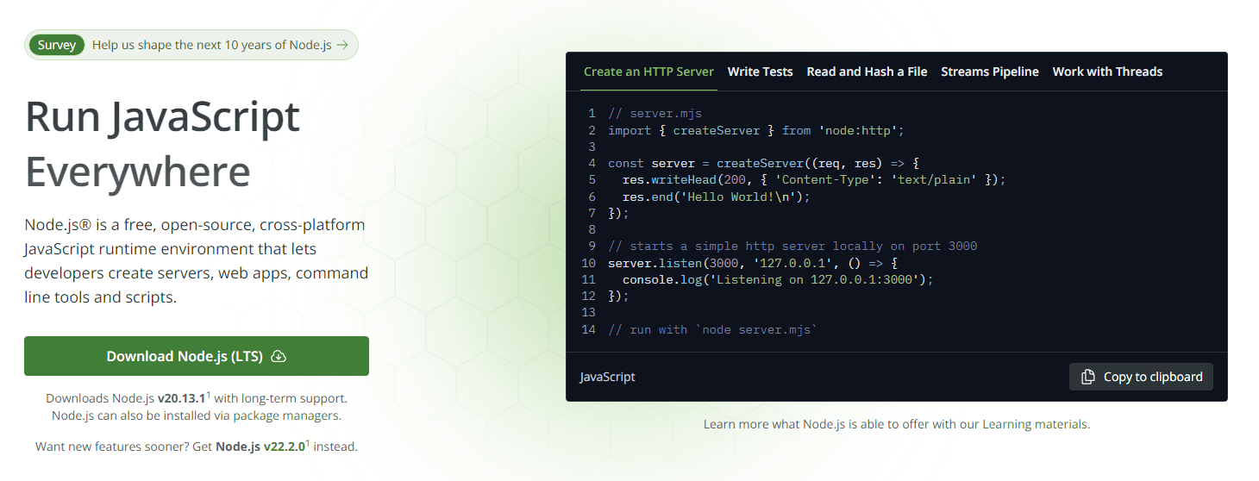Click the Node.js v22.2.0 download link
This screenshot has width=1259, height=481.
(x=260, y=447)
